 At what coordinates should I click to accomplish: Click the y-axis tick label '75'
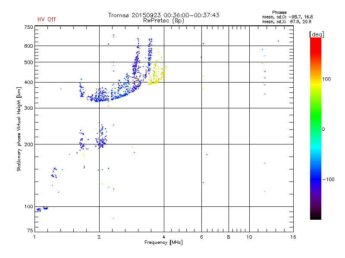point(30,230)
